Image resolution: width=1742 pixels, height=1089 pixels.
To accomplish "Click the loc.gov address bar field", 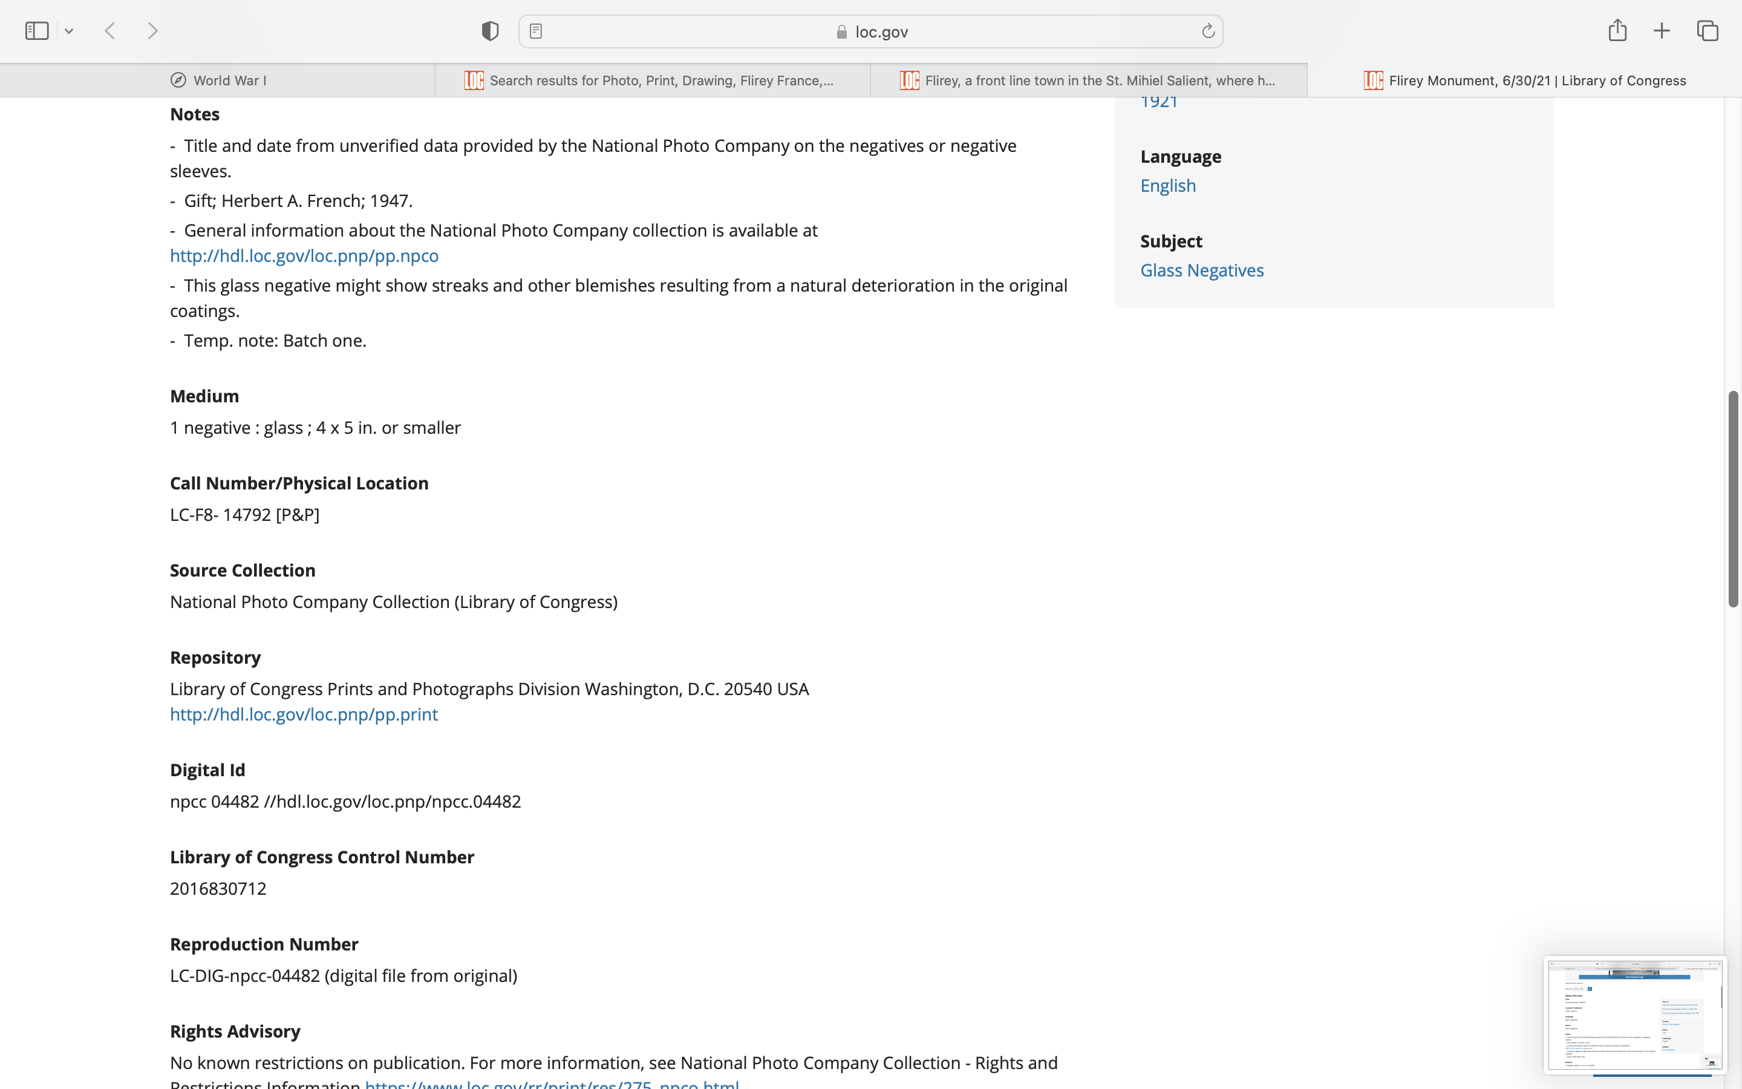I will point(871,31).
